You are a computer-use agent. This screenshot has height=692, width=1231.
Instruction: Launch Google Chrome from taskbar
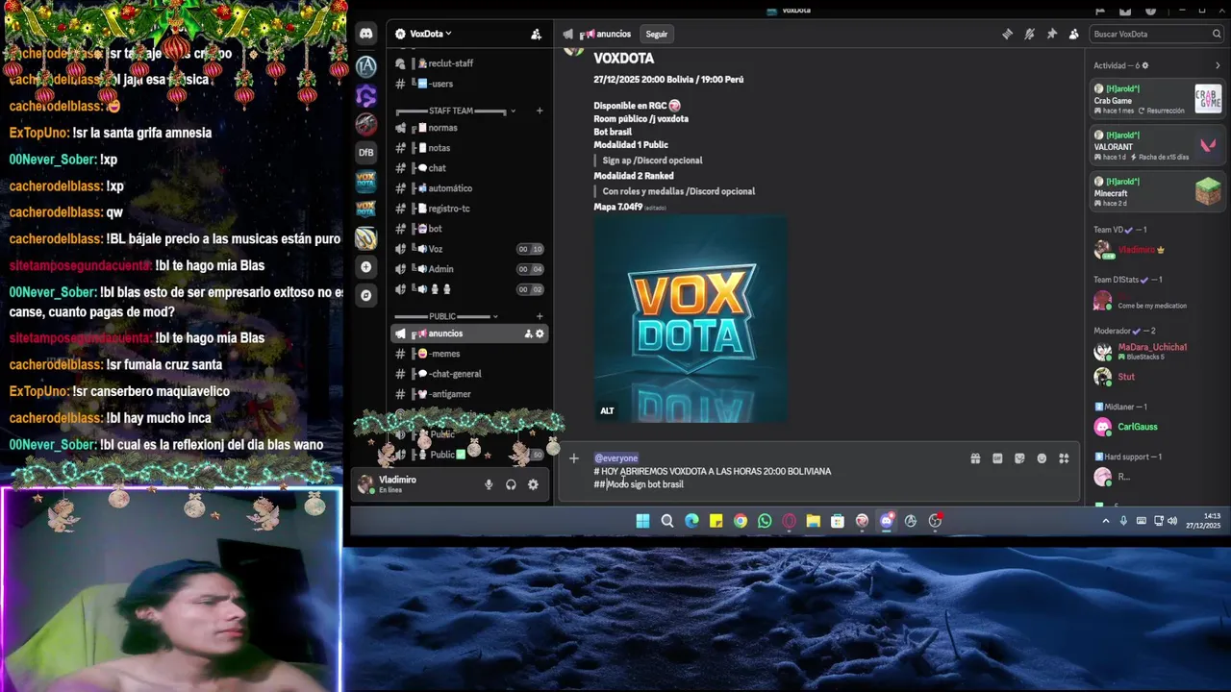pos(740,521)
